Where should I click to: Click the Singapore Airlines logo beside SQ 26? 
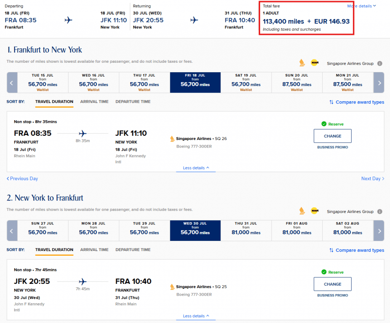pos(173,139)
